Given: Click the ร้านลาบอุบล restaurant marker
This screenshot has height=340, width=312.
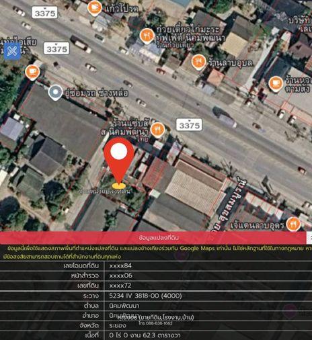Looking at the screenshot, I should tap(198, 62).
